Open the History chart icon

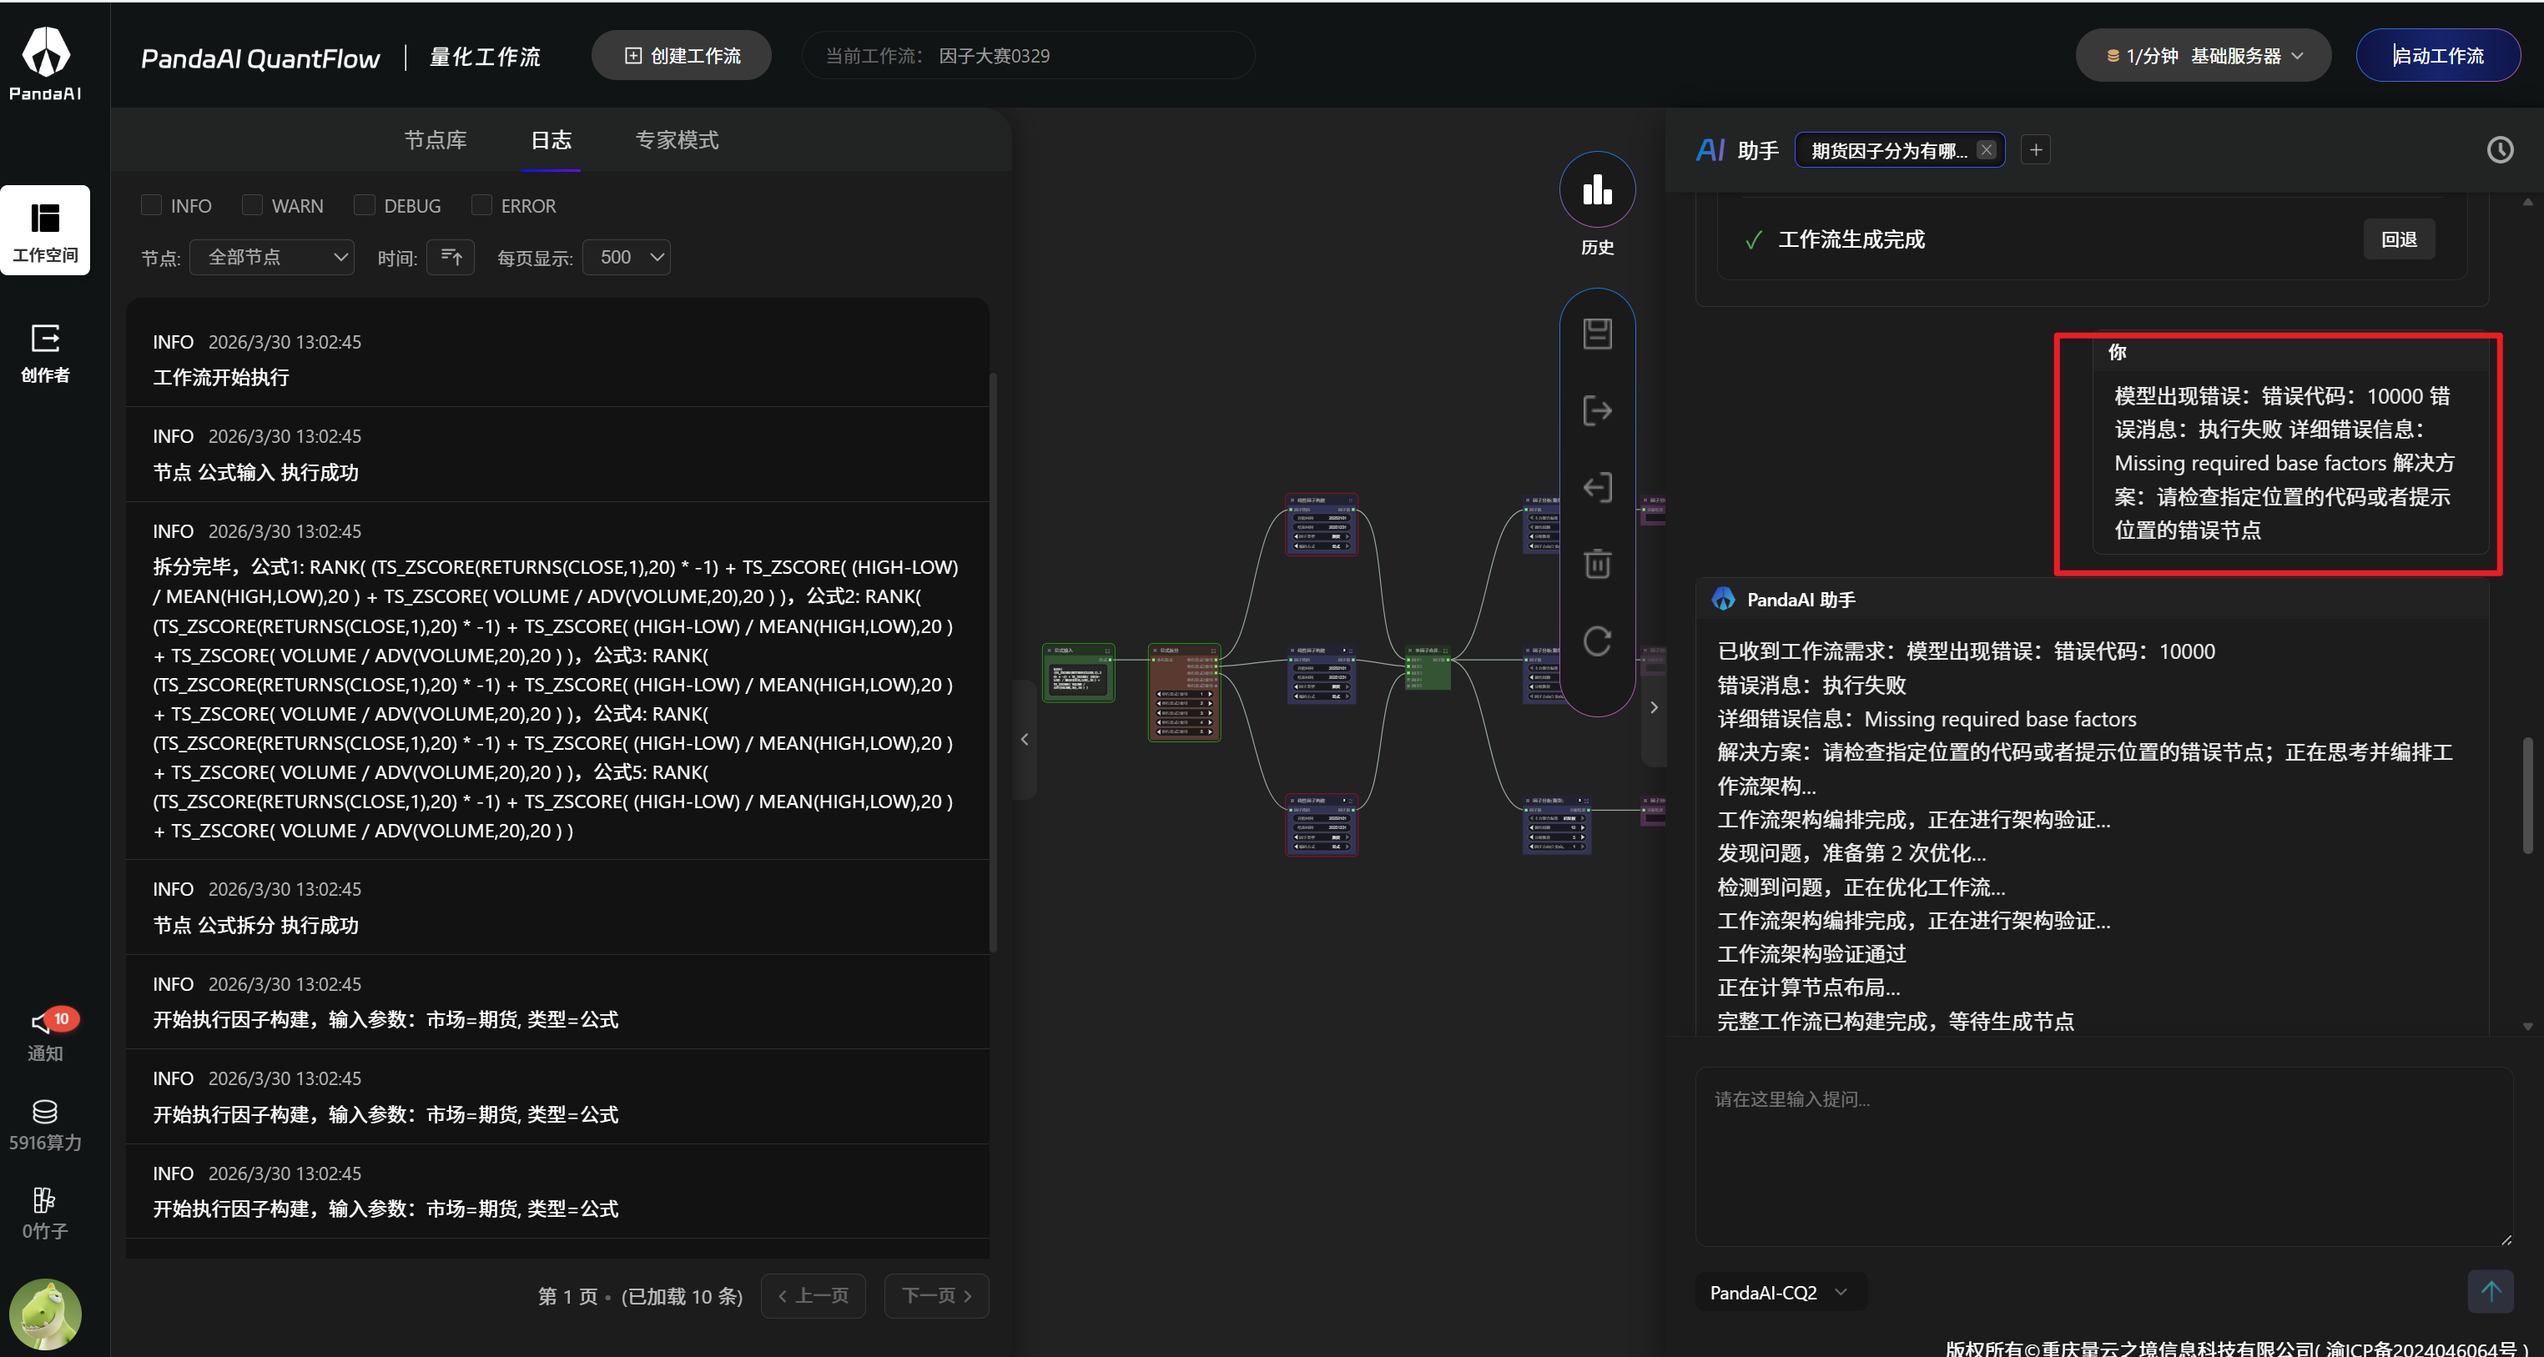point(1597,189)
